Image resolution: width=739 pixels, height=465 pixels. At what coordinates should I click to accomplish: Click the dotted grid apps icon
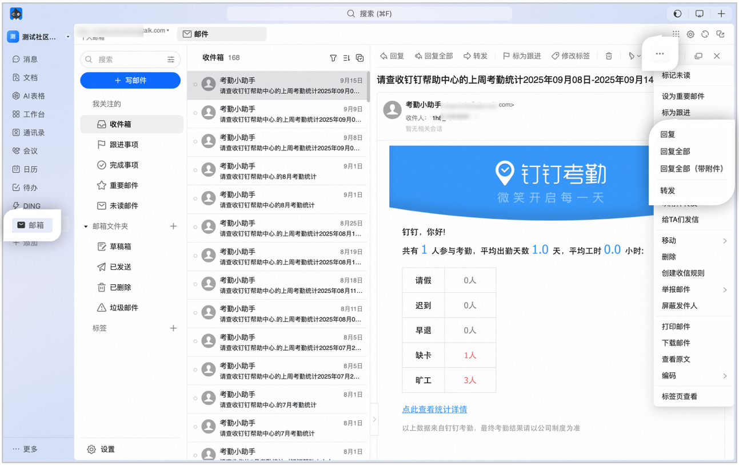point(676,34)
